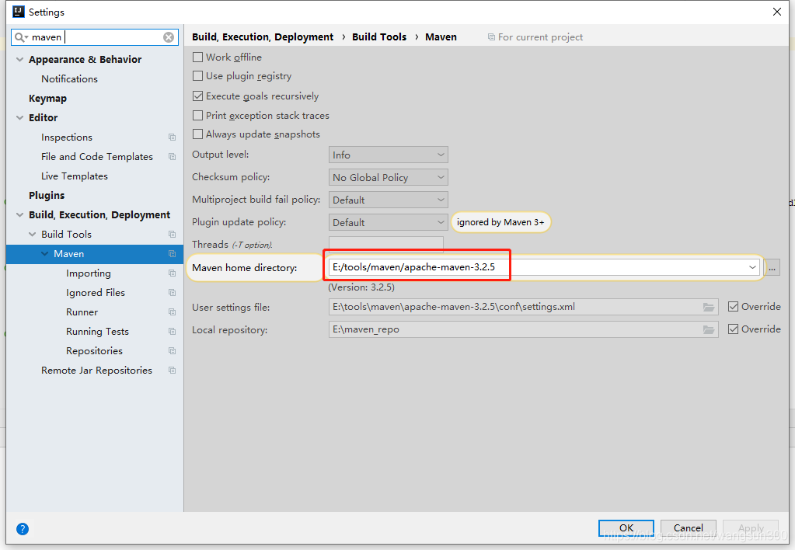795x550 pixels.
Task: Click project-level icon on selected Maven row
Action: 173,253
